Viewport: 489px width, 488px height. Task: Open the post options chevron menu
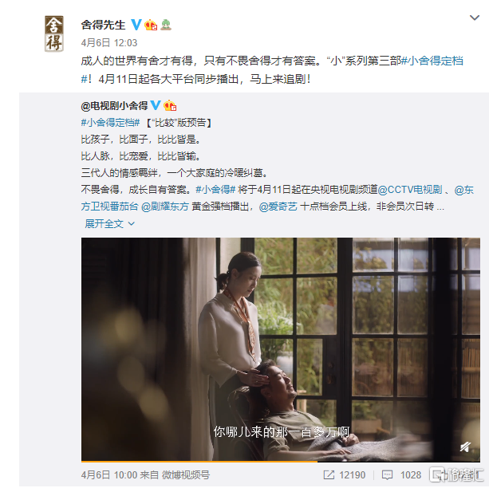pyautogui.click(x=475, y=18)
